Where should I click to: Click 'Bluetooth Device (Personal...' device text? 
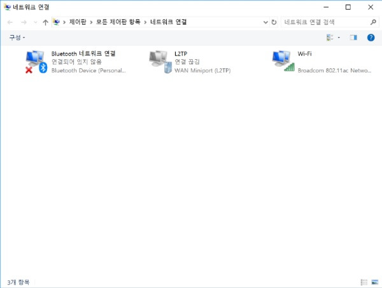[x=88, y=71]
